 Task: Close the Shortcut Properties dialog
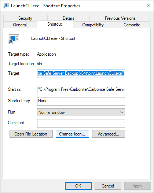pyautogui.click(x=148, y=5)
